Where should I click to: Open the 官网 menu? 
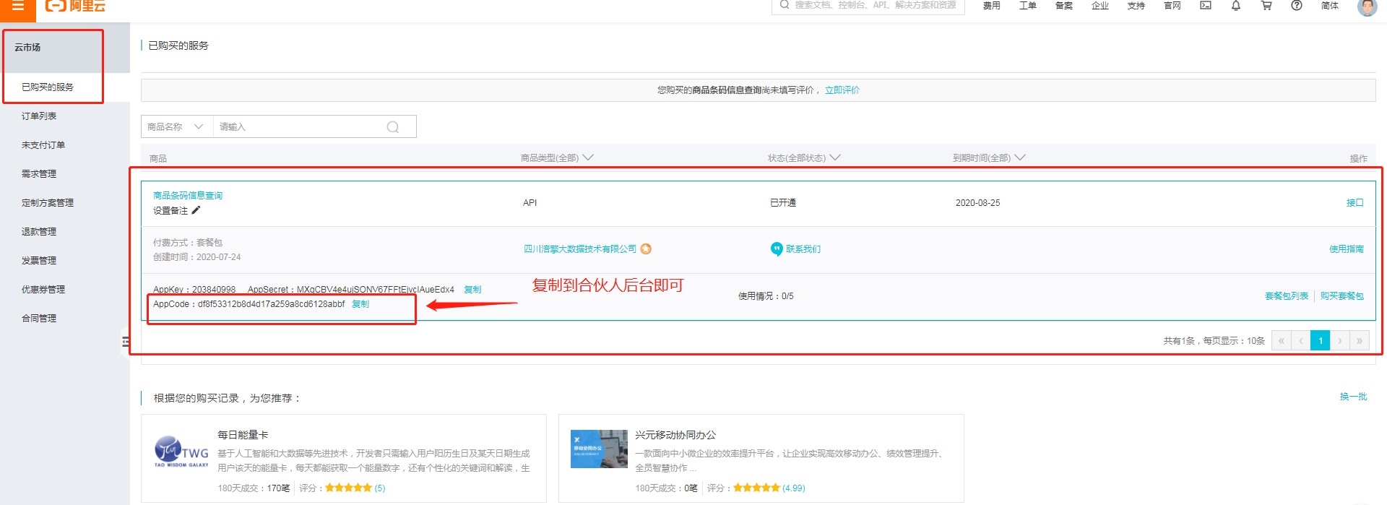point(1172,6)
